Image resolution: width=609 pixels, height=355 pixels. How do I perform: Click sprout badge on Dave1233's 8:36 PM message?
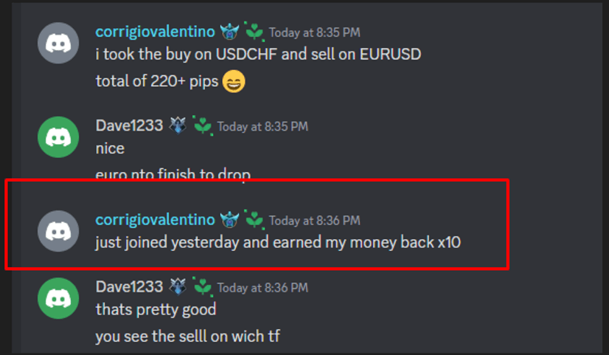(203, 287)
